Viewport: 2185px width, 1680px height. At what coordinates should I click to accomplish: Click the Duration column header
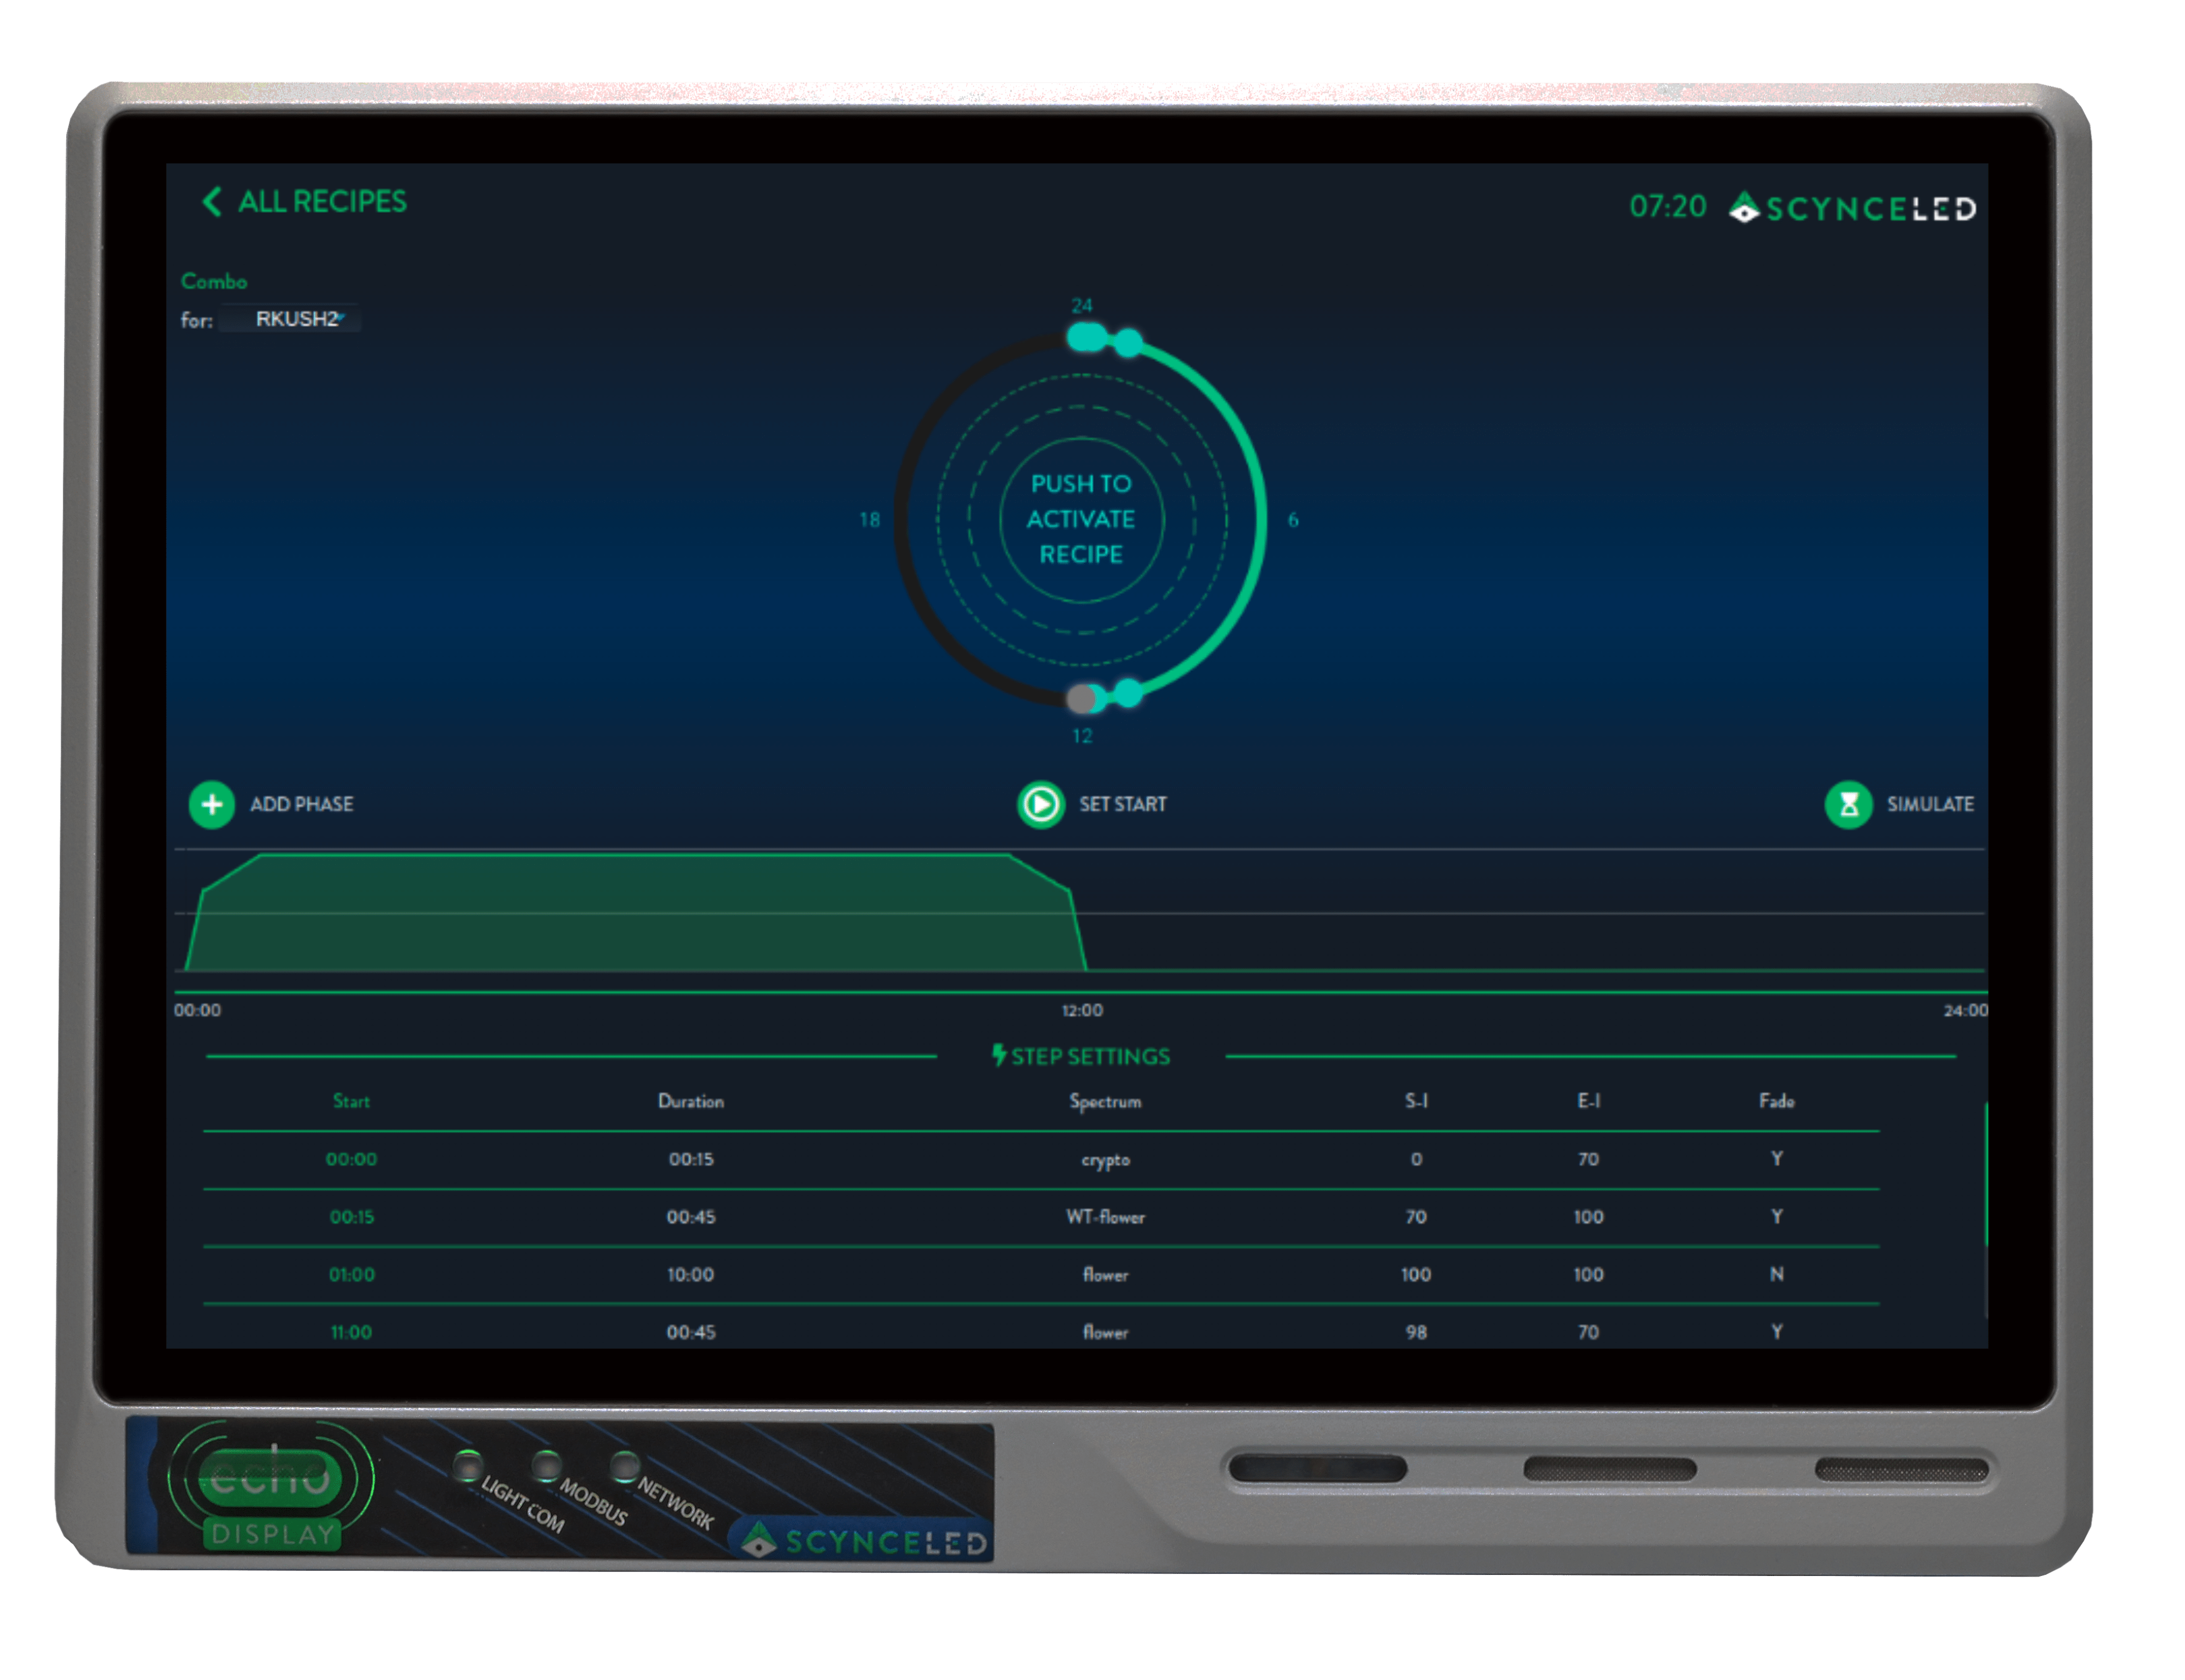pyautogui.click(x=690, y=1101)
